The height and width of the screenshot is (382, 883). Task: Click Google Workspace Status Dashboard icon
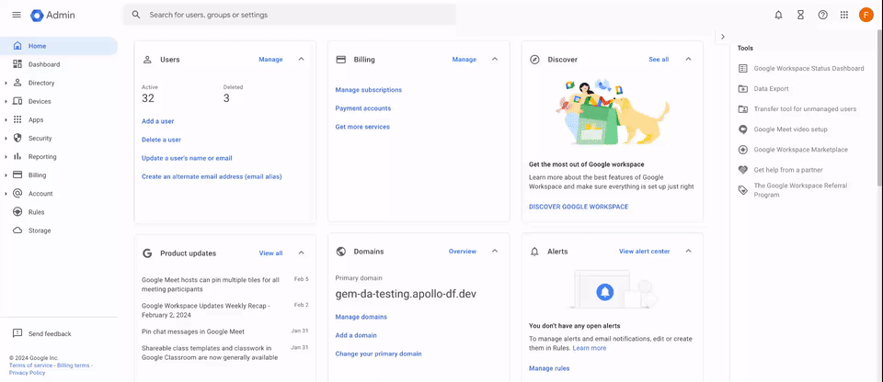[743, 68]
